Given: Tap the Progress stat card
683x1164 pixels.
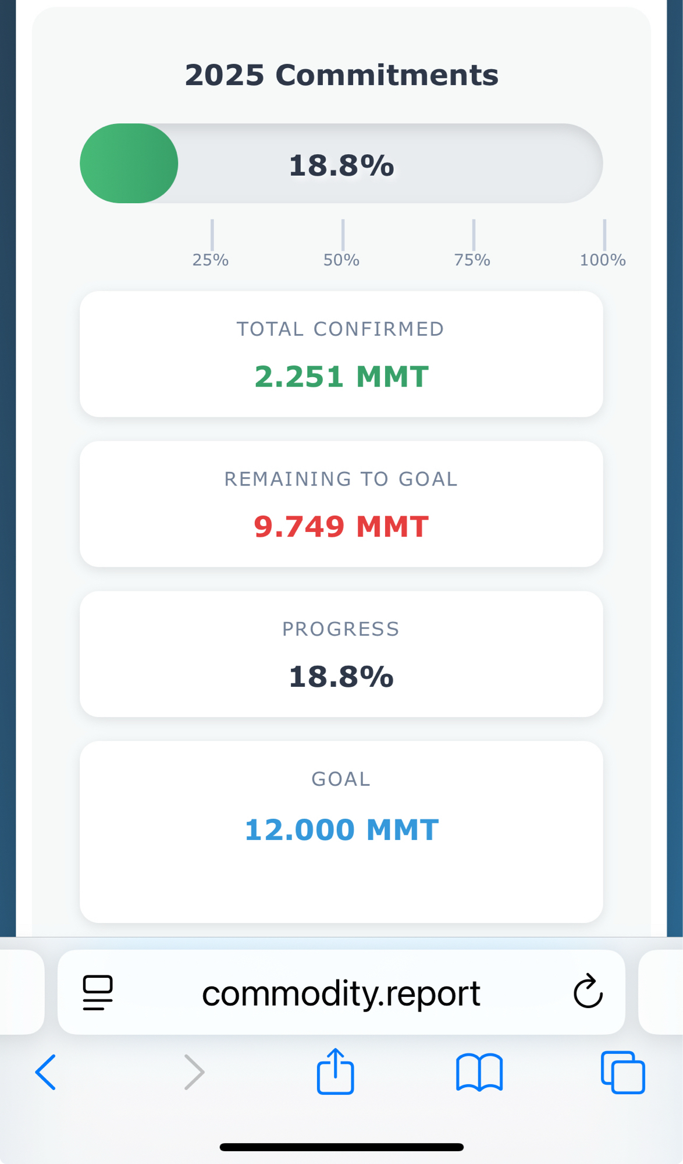Looking at the screenshot, I should click(x=341, y=654).
